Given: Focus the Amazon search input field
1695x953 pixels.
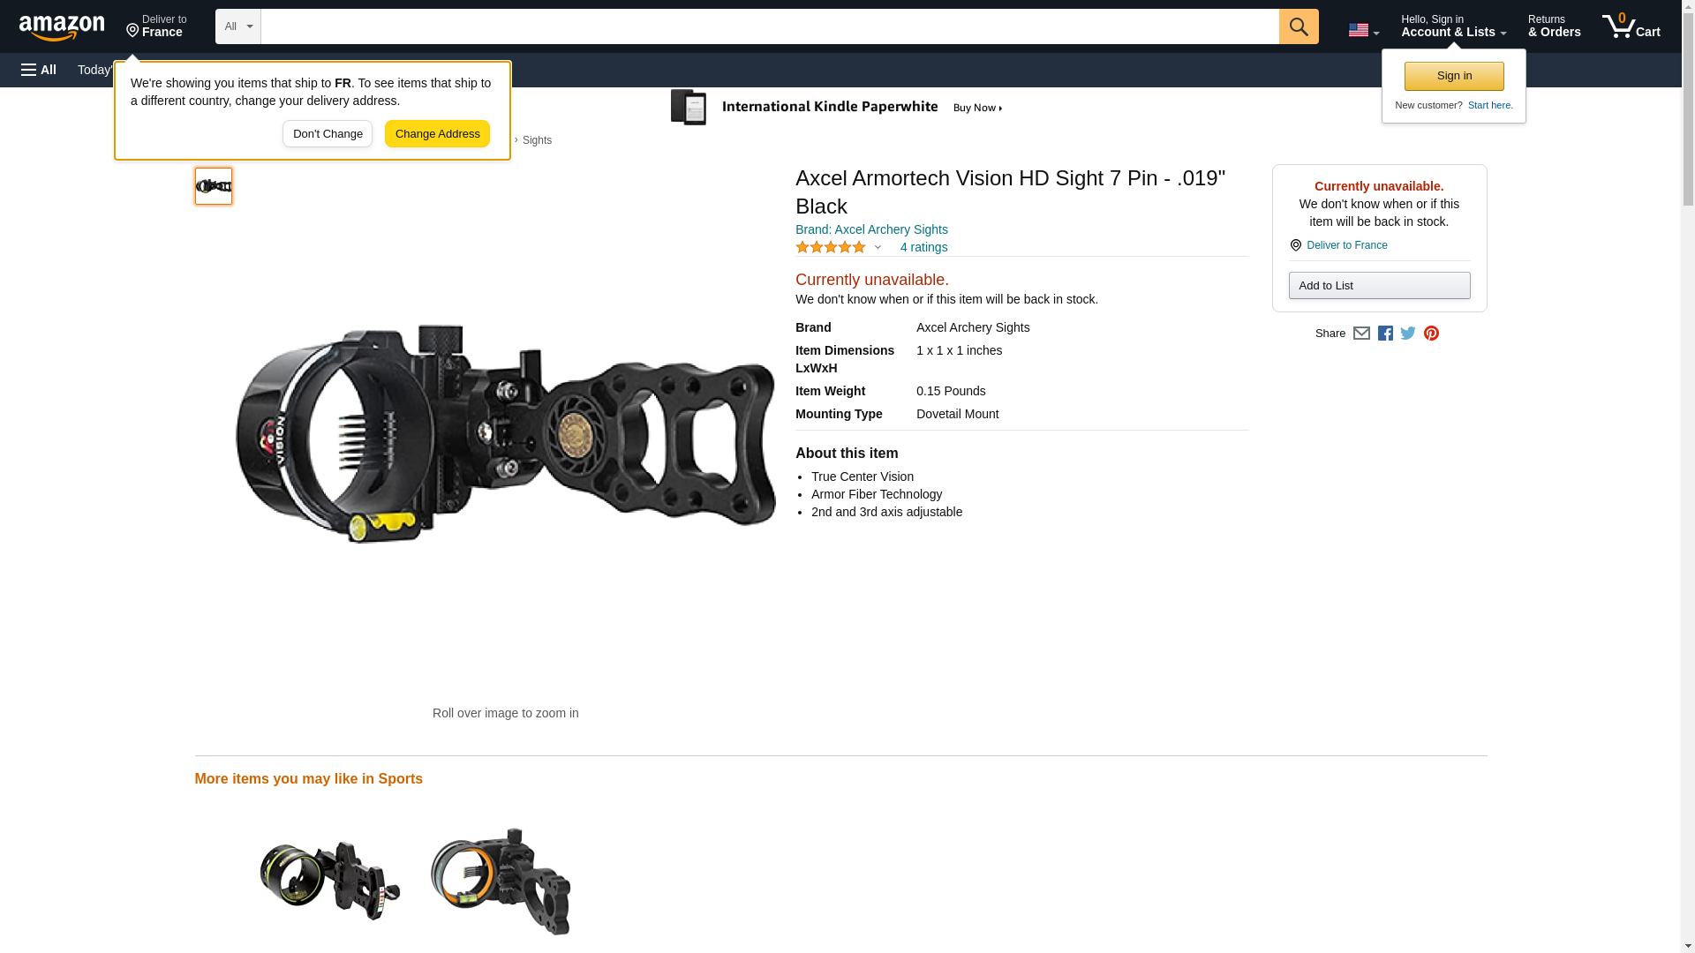Looking at the screenshot, I should (769, 26).
